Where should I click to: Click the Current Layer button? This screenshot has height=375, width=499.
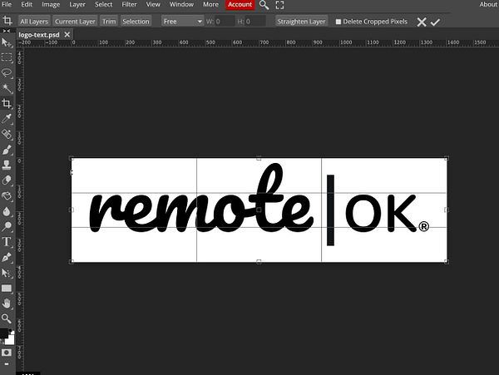[75, 22]
